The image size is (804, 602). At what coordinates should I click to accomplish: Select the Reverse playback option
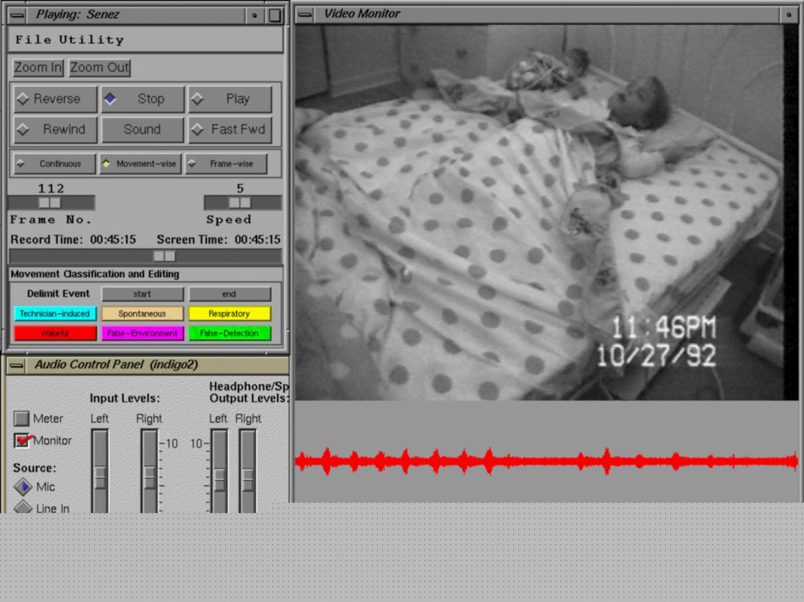[56, 99]
